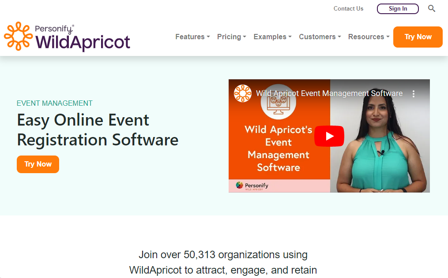Screen dimensions: 448x278
Task: Click the WildApricot logo
Action: pyautogui.click(x=67, y=37)
